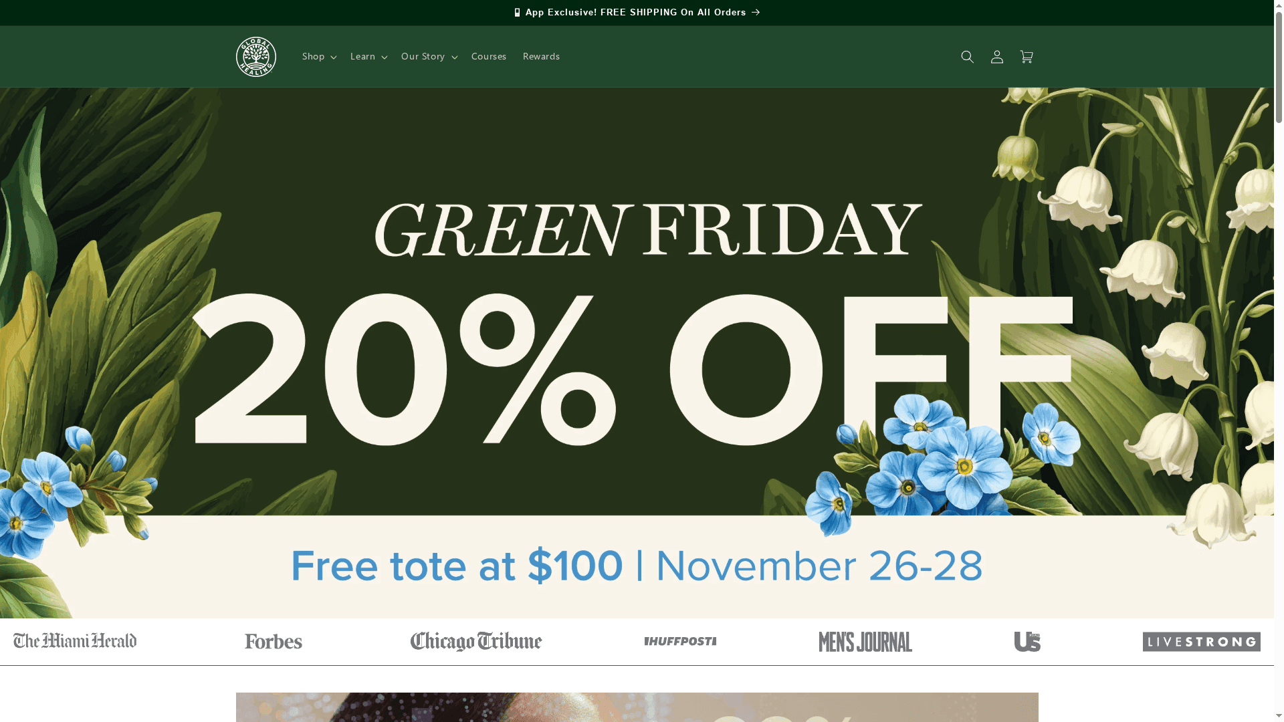The width and height of the screenshot is (1284, 722).
Task: Click the Miami Herald logo
Action: click(x=74, y=641)
